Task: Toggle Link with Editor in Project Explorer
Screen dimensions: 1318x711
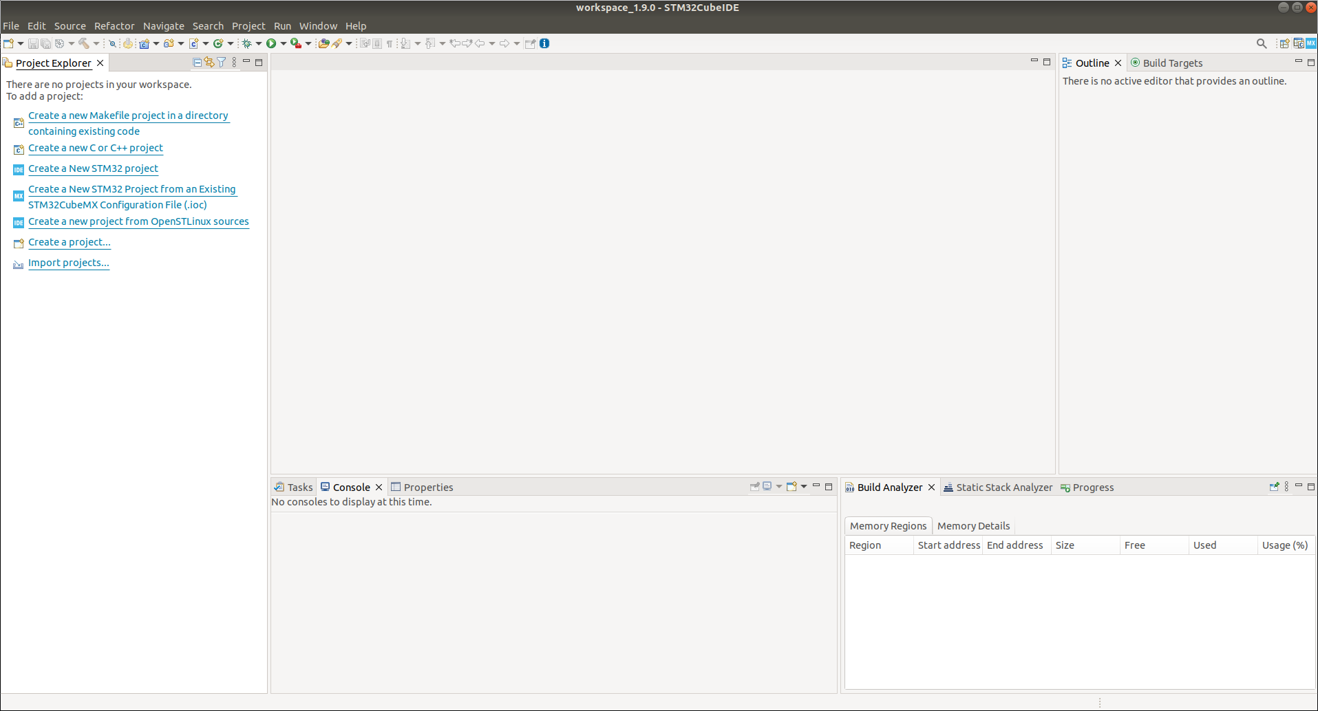Action: [209, 63]
